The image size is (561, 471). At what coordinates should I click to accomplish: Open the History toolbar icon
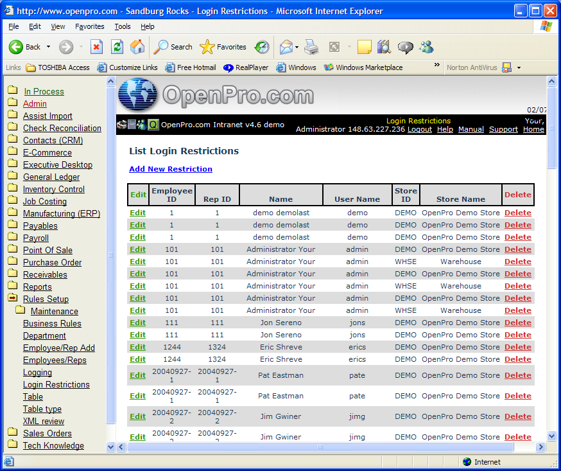tap(261, 47)
